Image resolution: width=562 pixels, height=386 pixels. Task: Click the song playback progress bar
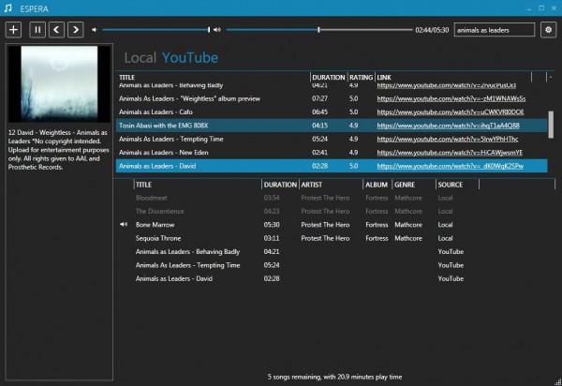[x=318, y=30]
